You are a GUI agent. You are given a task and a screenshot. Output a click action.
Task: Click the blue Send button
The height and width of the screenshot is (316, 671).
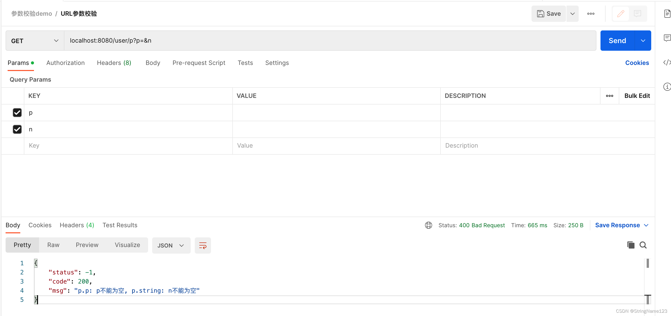[x=617, y=41]
